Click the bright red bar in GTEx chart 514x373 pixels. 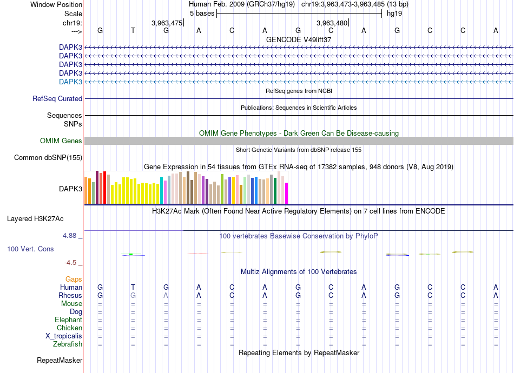tap(104, 188)
